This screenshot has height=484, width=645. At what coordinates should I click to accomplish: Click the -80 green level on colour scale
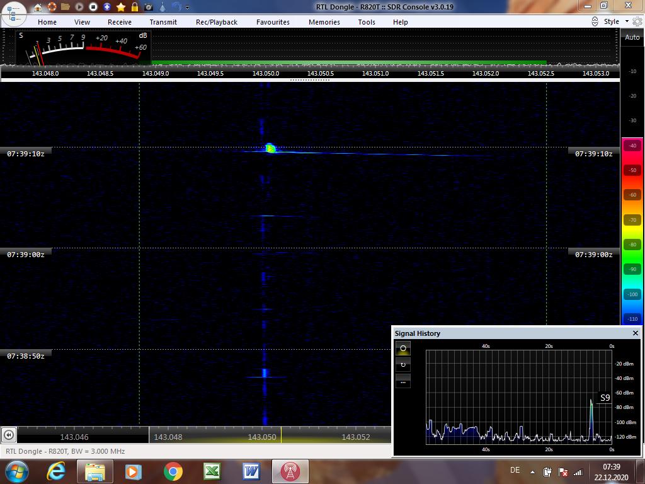point(632,245)
